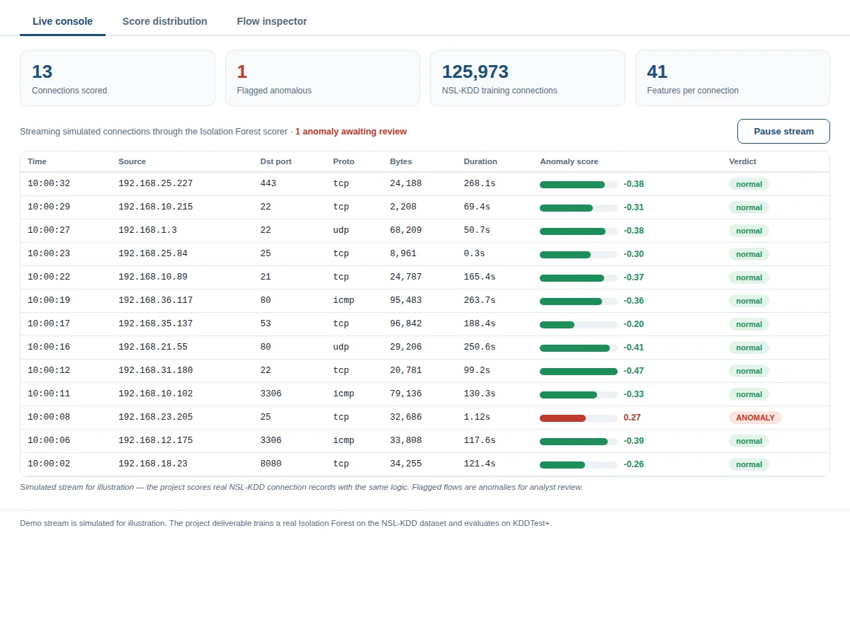
Task: Click duration value 1.12s
Action: tap(477, 418)
